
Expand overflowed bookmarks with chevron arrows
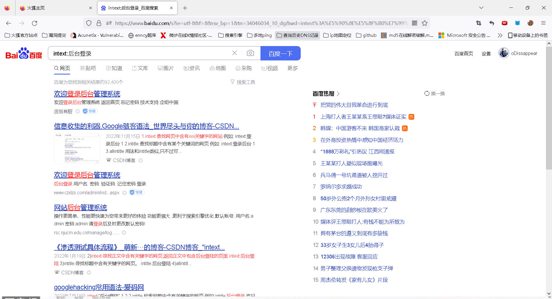500,35
